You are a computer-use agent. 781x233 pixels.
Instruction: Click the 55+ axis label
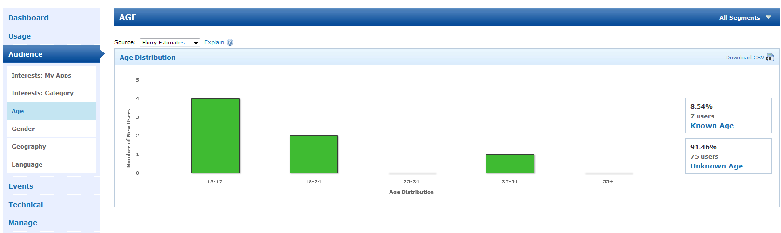click(x=608, y=181)
